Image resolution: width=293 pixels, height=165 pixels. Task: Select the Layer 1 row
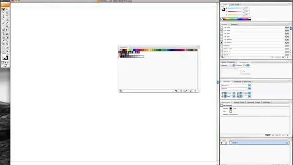coord(255,143)
